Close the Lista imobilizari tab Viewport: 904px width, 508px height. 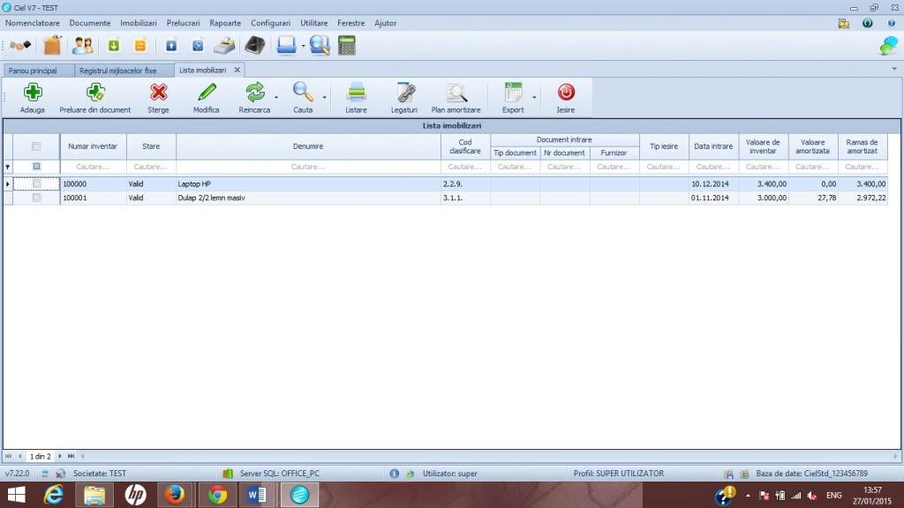(x=237, y=70)
